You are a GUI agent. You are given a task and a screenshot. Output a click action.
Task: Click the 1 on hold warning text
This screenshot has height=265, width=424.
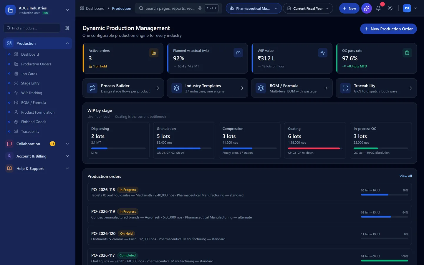(100, 66)
